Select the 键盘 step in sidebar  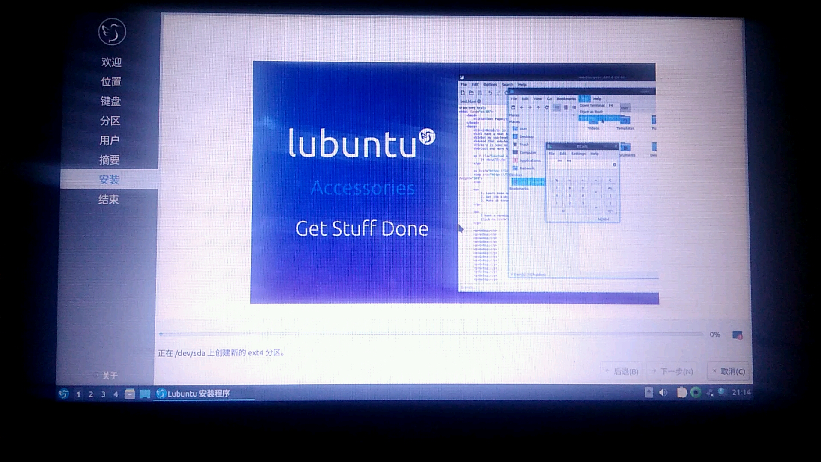coord(110,101)
